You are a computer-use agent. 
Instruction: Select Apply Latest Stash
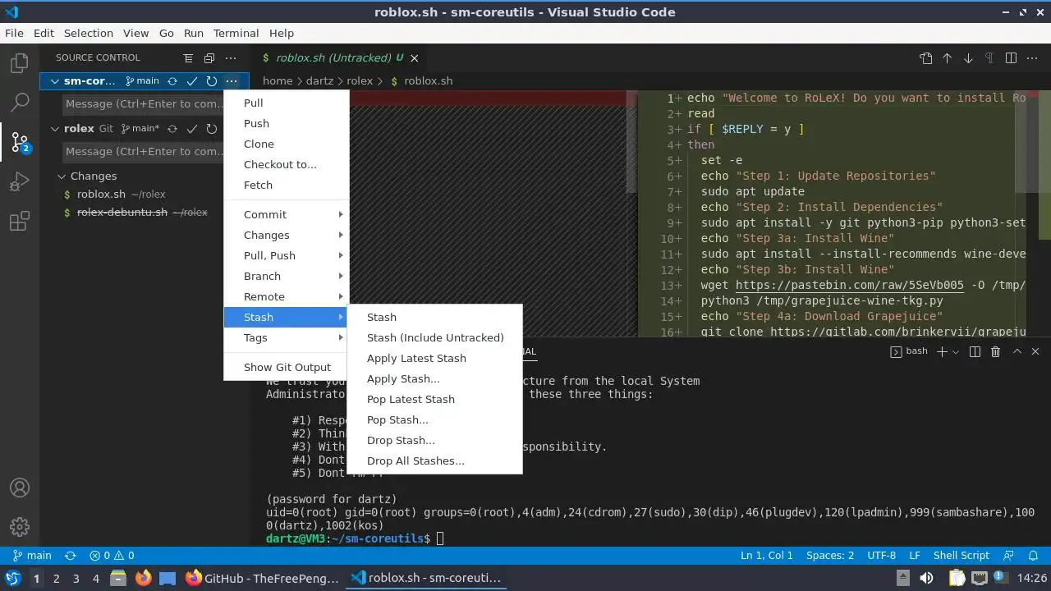pos(434,358)
